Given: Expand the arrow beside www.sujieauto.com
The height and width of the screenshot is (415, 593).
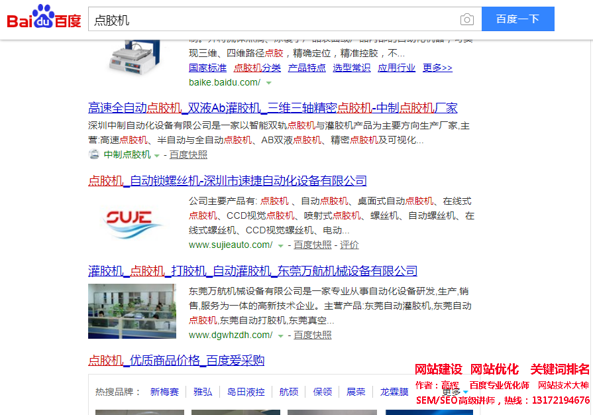Looking at the screenshot, I should pos(280,245).
